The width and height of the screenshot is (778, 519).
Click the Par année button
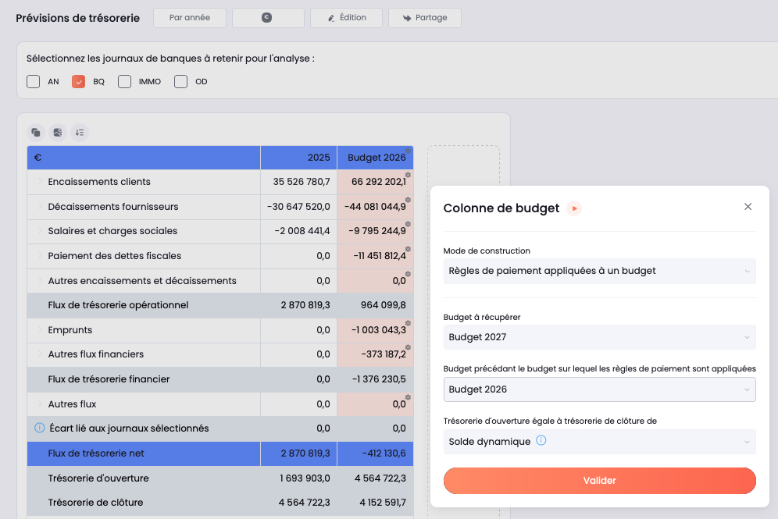point(190,18)
